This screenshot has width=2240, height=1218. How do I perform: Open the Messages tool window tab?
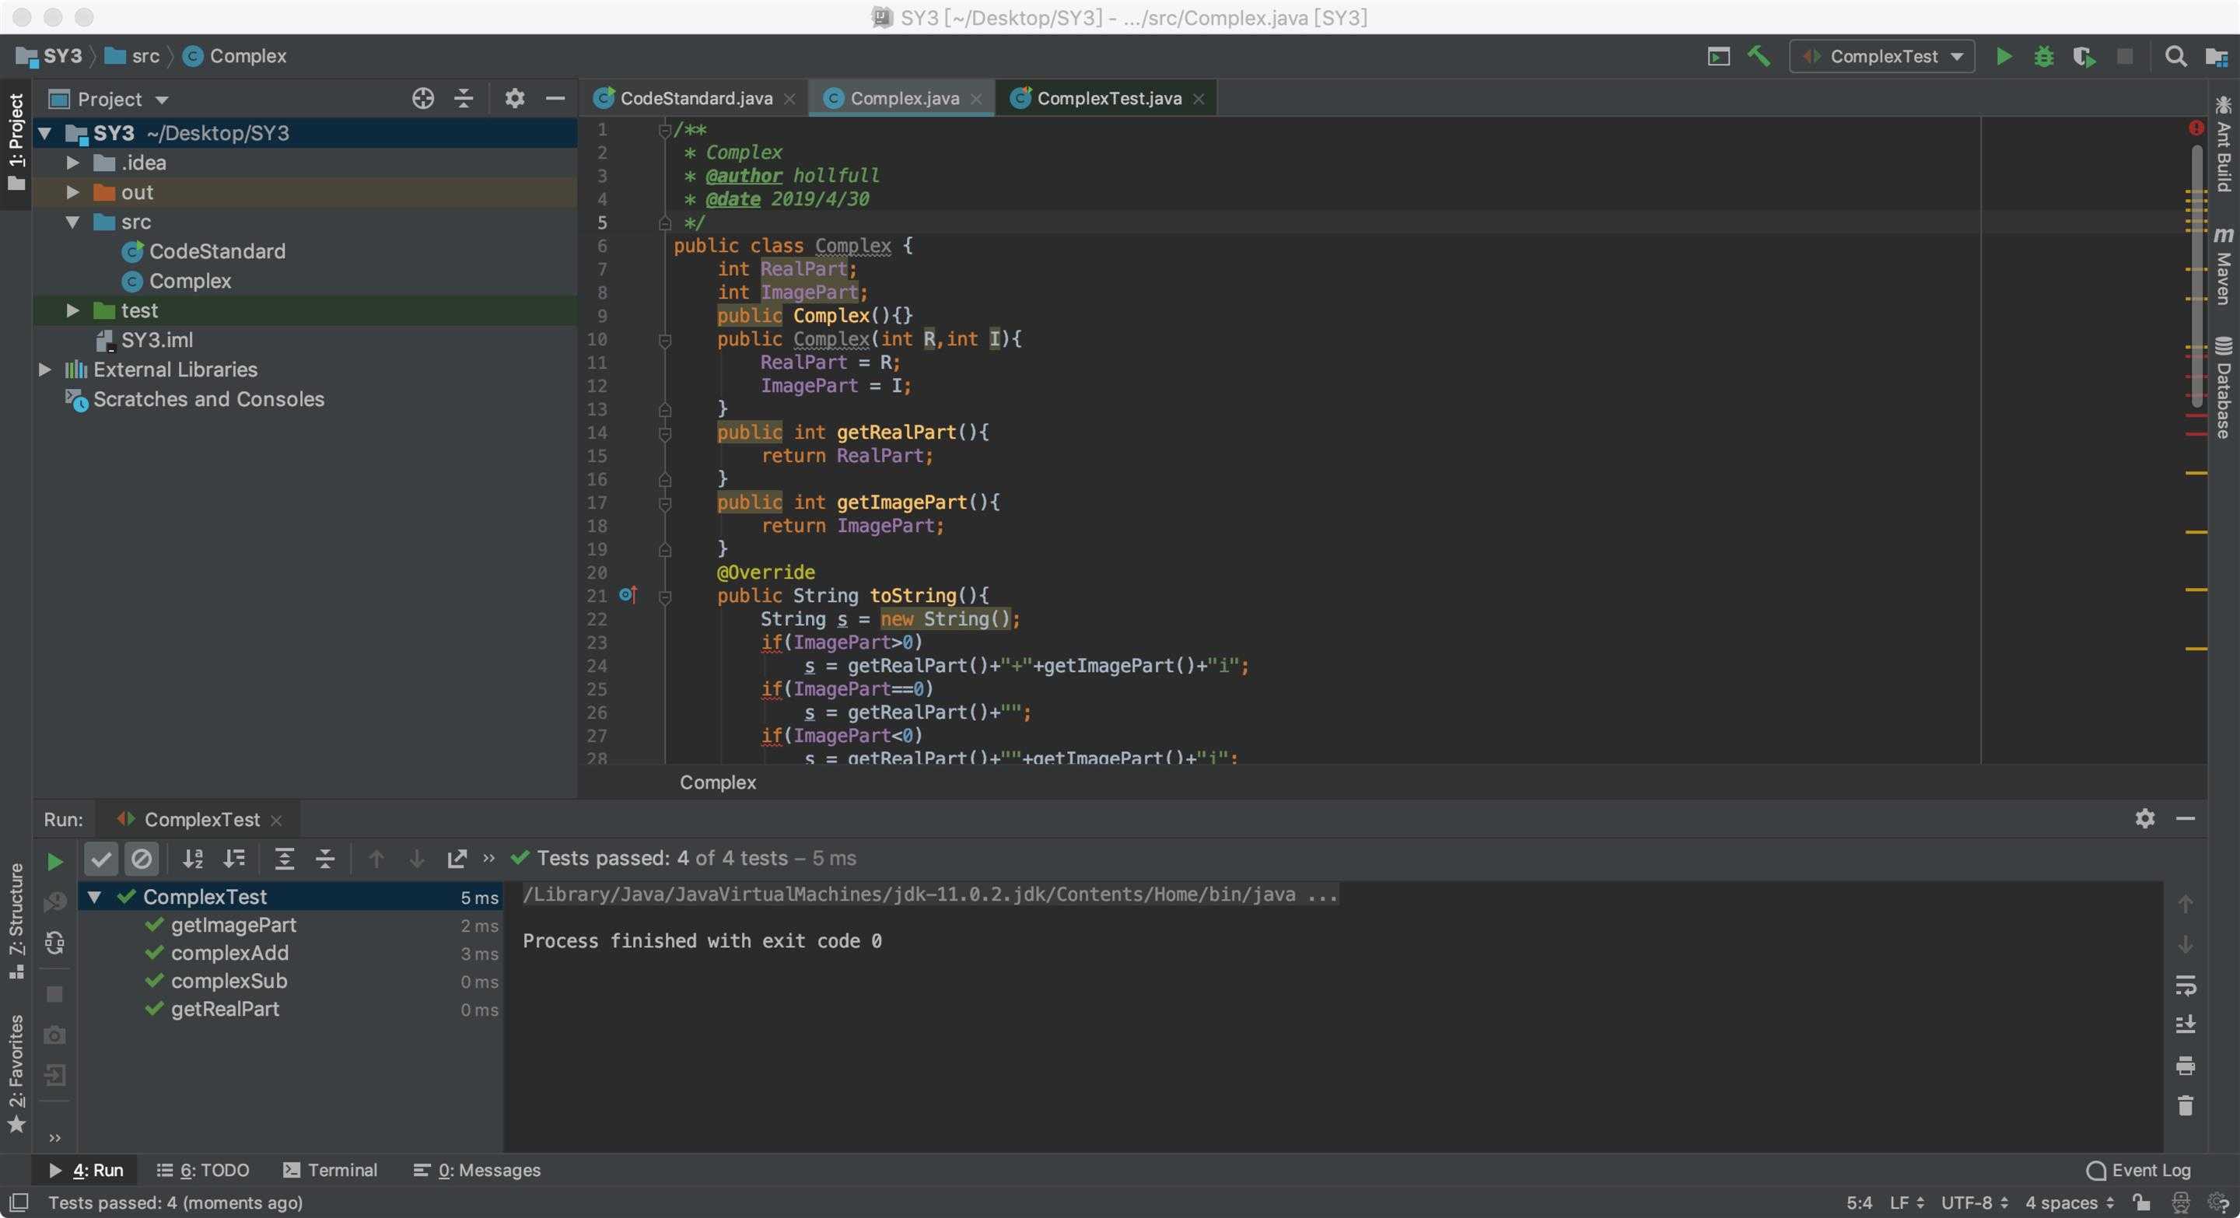point(477,1171)
